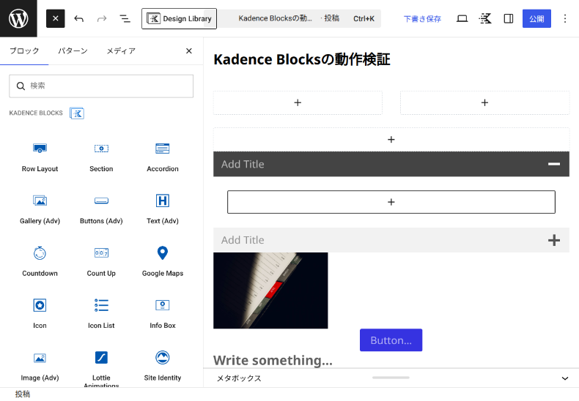Select the blue Button... block
Image resolution: width=579 pixels, height=401 pixels.
pos(391,340)
